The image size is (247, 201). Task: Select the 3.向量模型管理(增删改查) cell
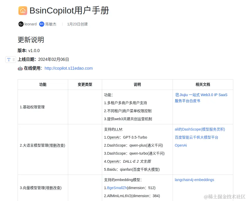pos(43,188)
